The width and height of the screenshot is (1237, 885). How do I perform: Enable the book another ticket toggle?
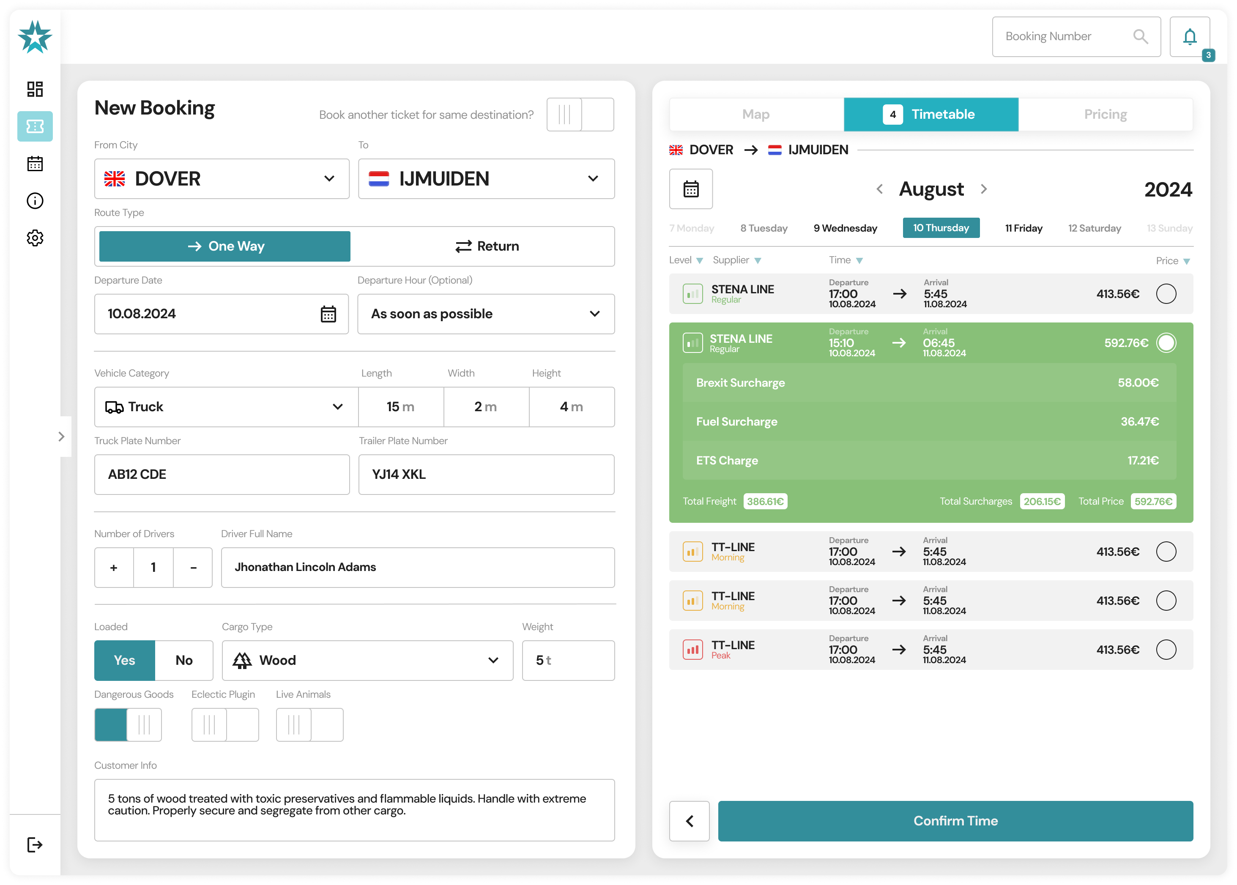(x=580, y=115)
